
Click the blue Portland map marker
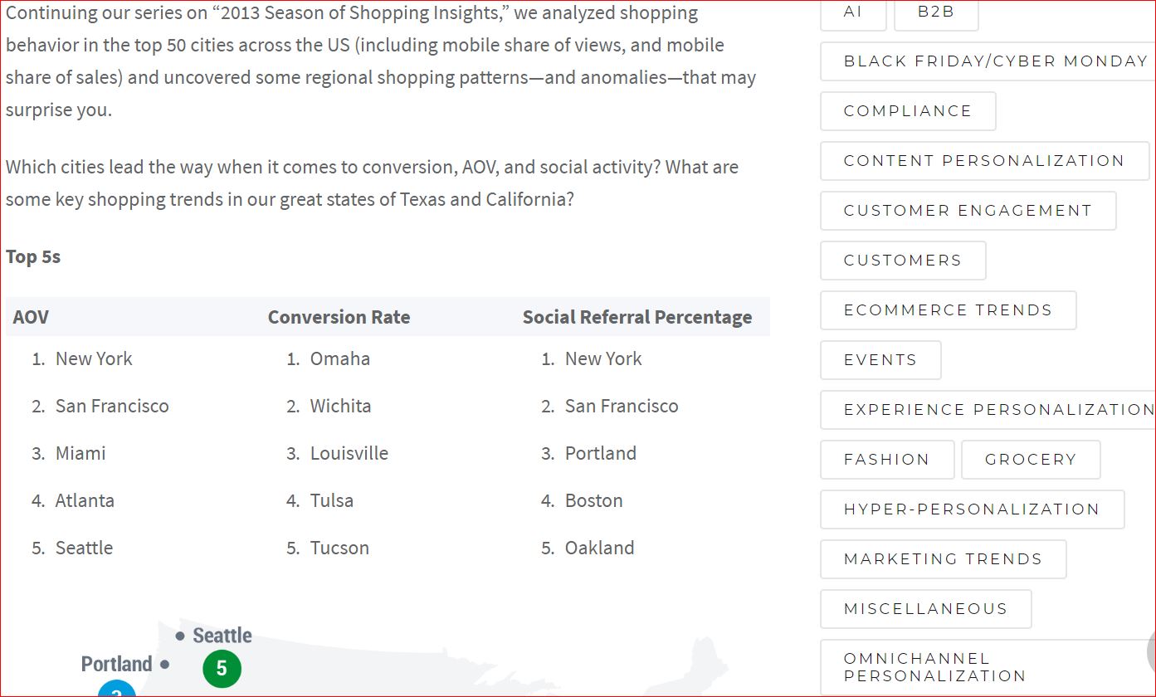pos(117,689)
